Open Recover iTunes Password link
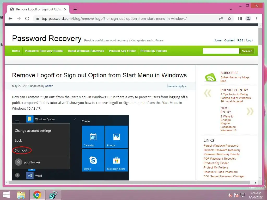This screenshot has height=200, width=267. point(221,172)
